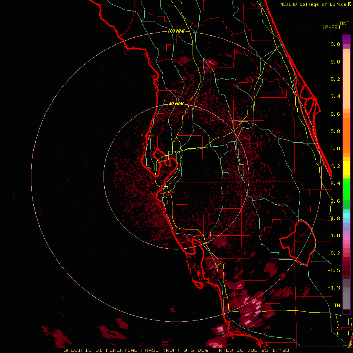Click the TH legend label
This screenshot has width=353, height=353.
pyautogui.click(x=337, y=306)
